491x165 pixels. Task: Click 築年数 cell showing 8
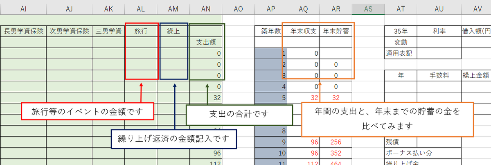click(271, 131)
